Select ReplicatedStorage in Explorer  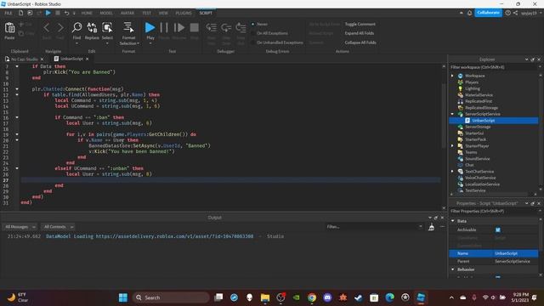click(482, 108)
